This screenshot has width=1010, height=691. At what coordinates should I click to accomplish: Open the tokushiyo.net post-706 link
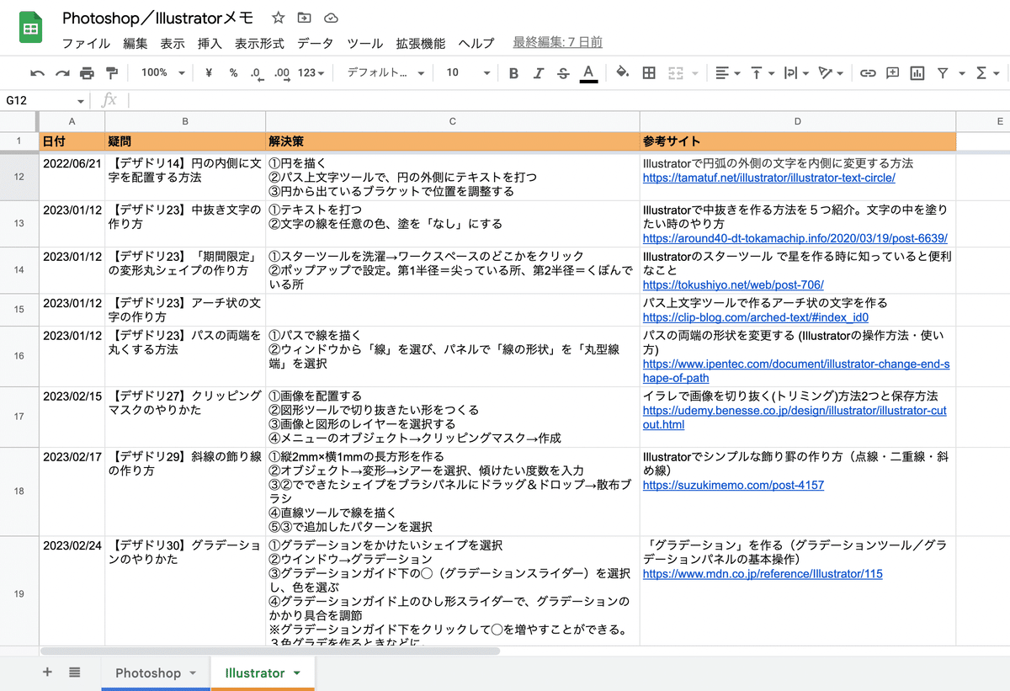click(x=733, y=284)
